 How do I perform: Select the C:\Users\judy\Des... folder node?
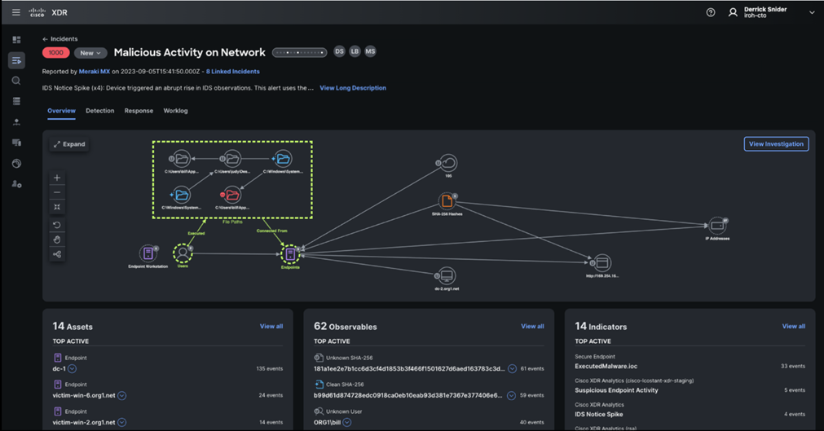point(231,159)
